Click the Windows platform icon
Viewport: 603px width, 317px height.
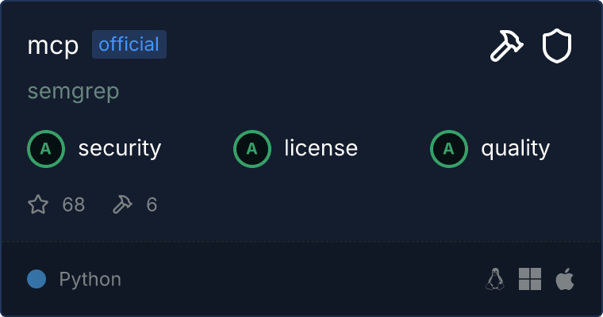(530, 279)
